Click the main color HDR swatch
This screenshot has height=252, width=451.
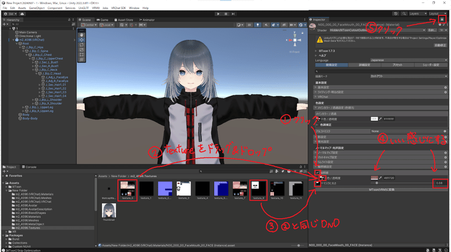click(374, 119)
